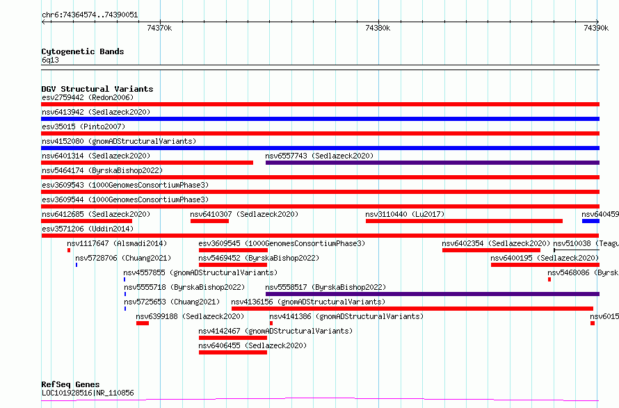Select the nsv510038 variant label
The height and width of the screenshot is (408, 619).
coord(586,243)
